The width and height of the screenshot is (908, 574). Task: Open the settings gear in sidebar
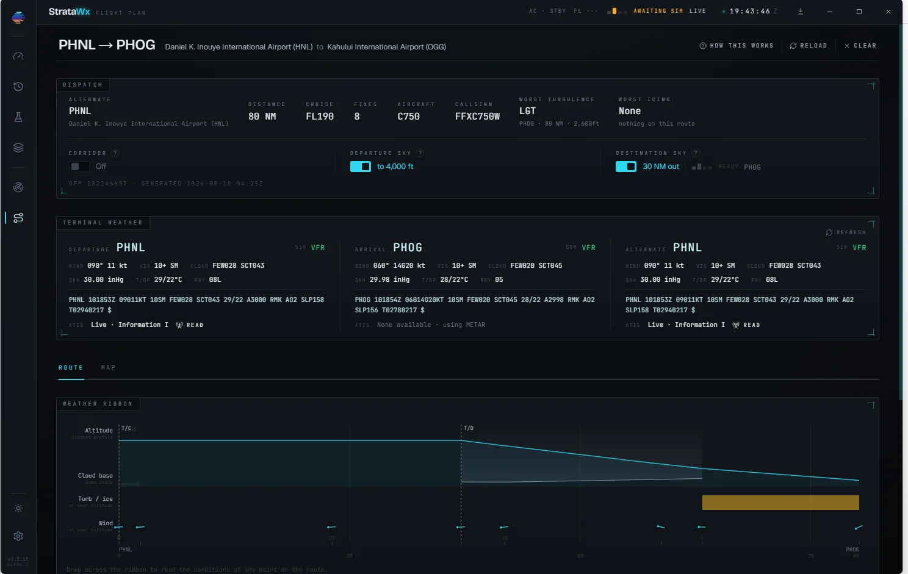[x=18, y=536]
